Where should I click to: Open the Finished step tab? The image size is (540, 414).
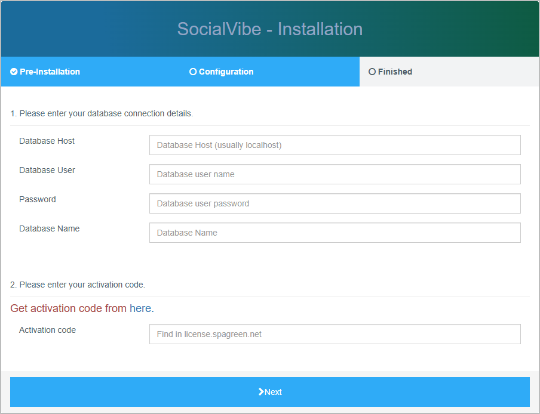pyautogui.click(x=449, y=72)
